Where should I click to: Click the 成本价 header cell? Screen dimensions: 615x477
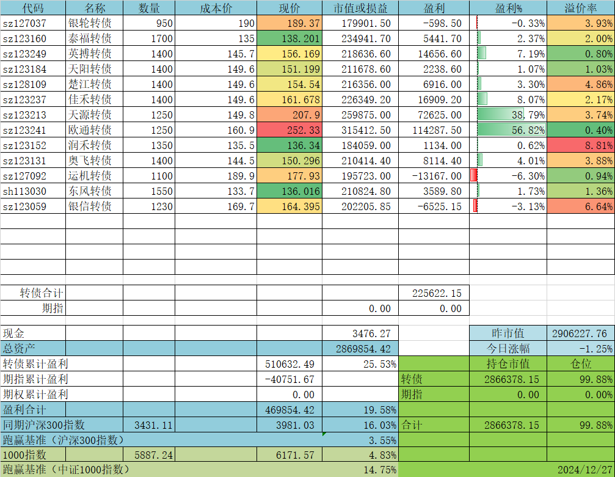click(x=216, y=8)
